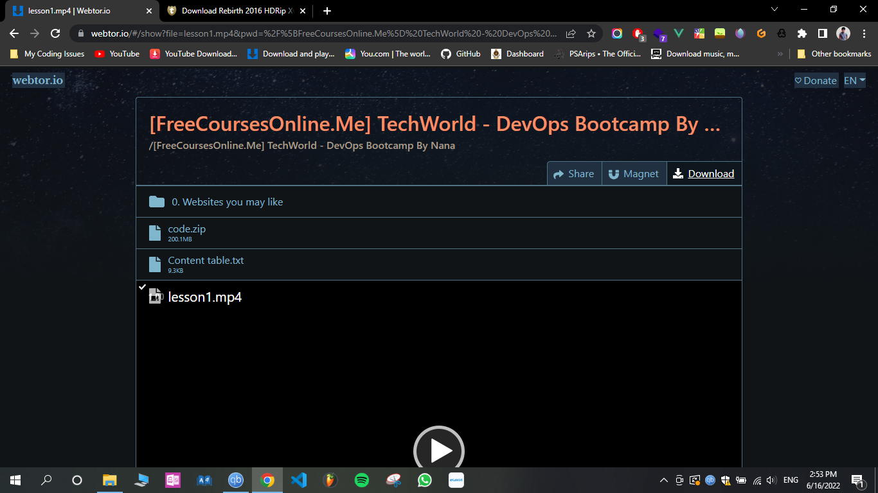
Task: Click the file icon next to code.zip
Action: (x=155, y=232)
